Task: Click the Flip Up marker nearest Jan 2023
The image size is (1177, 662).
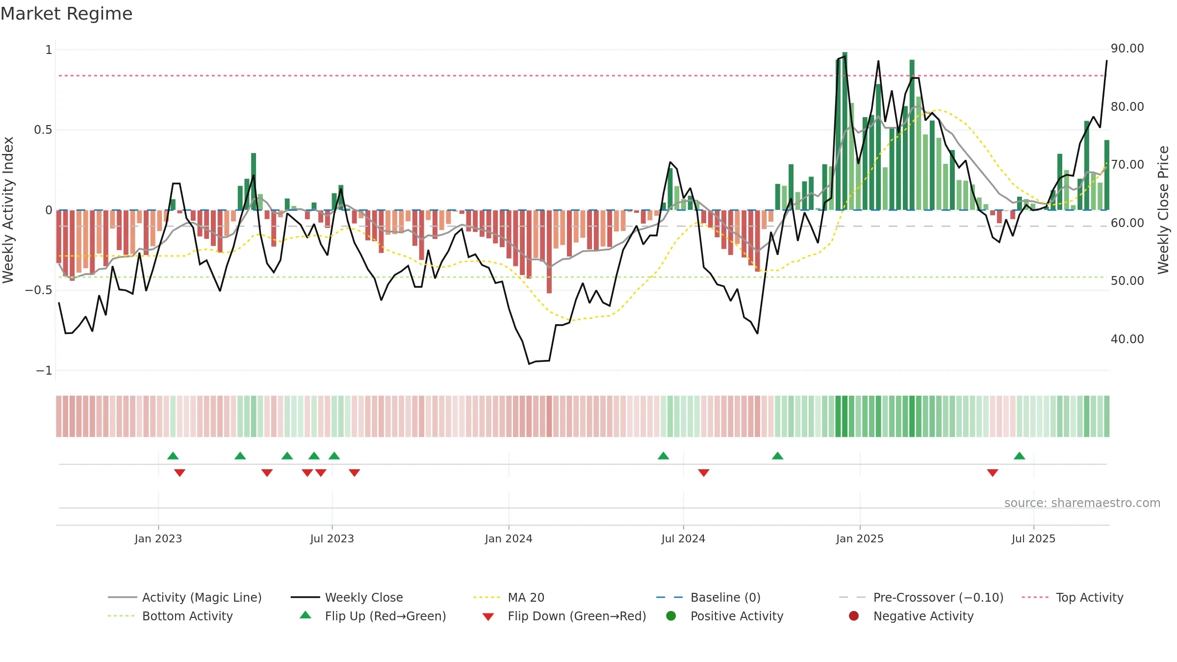Action: tap(173, 456)
